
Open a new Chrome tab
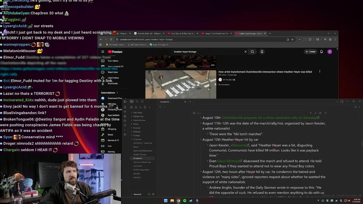(270, 33)
